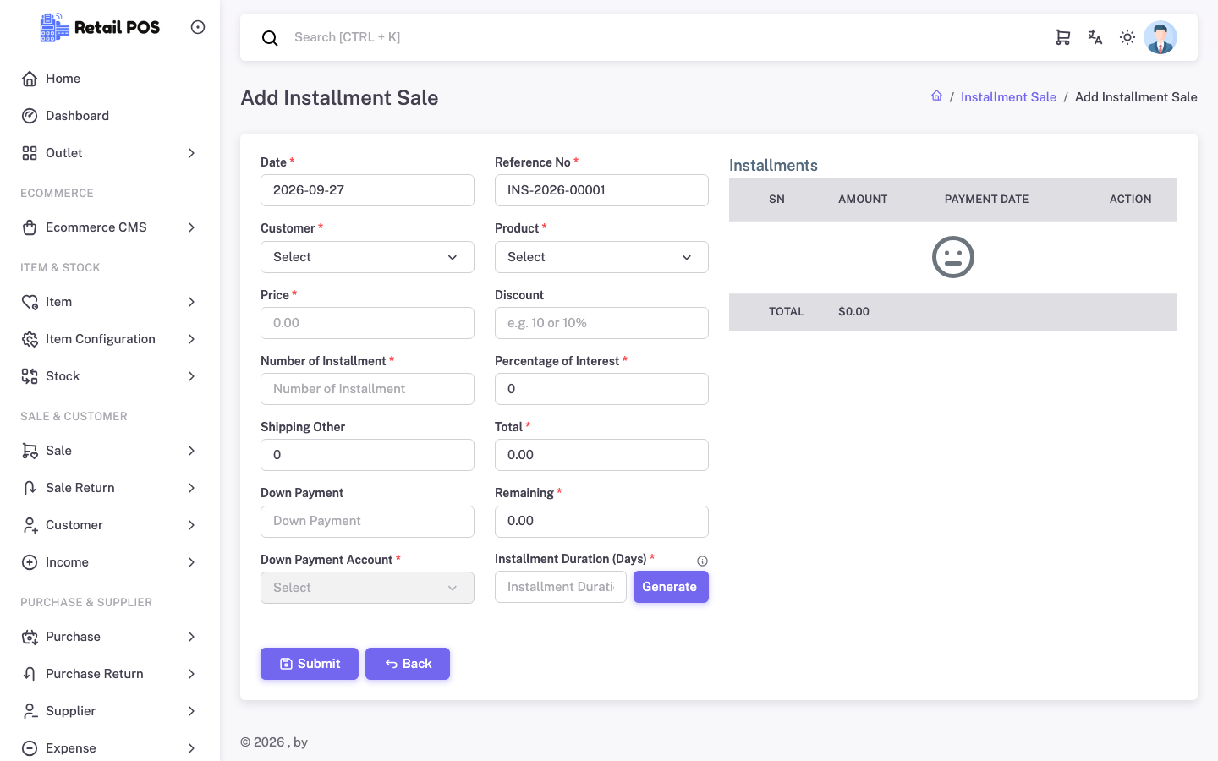Expand the Sale sidebar menu
This screenshot has width=1218, height=761.
(x=110, y=451)
